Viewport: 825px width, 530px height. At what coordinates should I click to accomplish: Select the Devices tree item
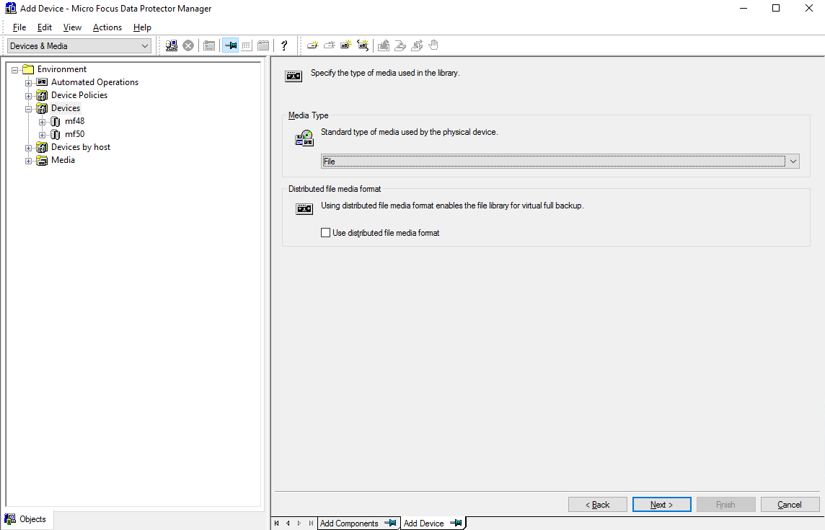pyautogui.click(x=66, y=108)
